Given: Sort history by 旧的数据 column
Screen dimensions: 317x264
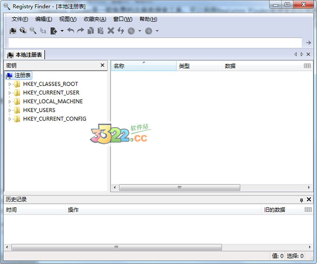Looking at the screenshot, I should 282,210.
